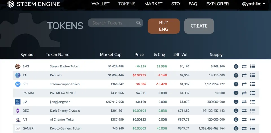Click the Price column header

click(139, 55)
